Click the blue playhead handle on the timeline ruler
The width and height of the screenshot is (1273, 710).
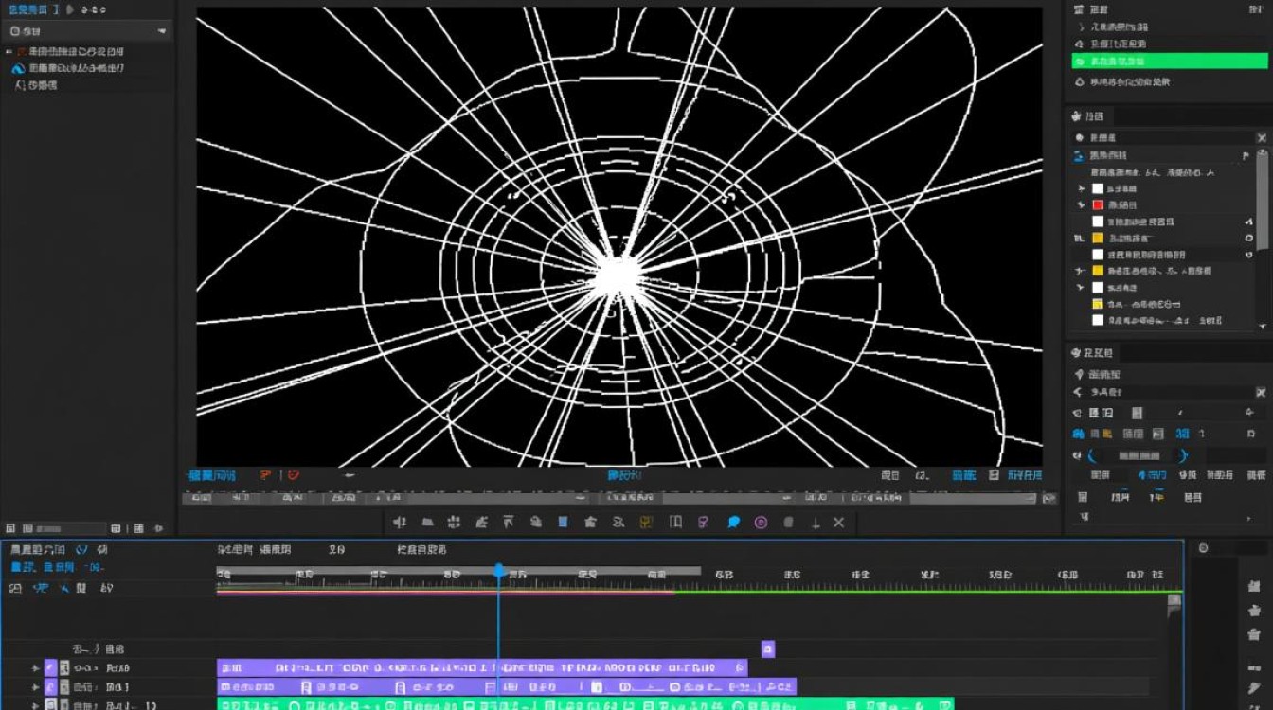click(499, 571)
